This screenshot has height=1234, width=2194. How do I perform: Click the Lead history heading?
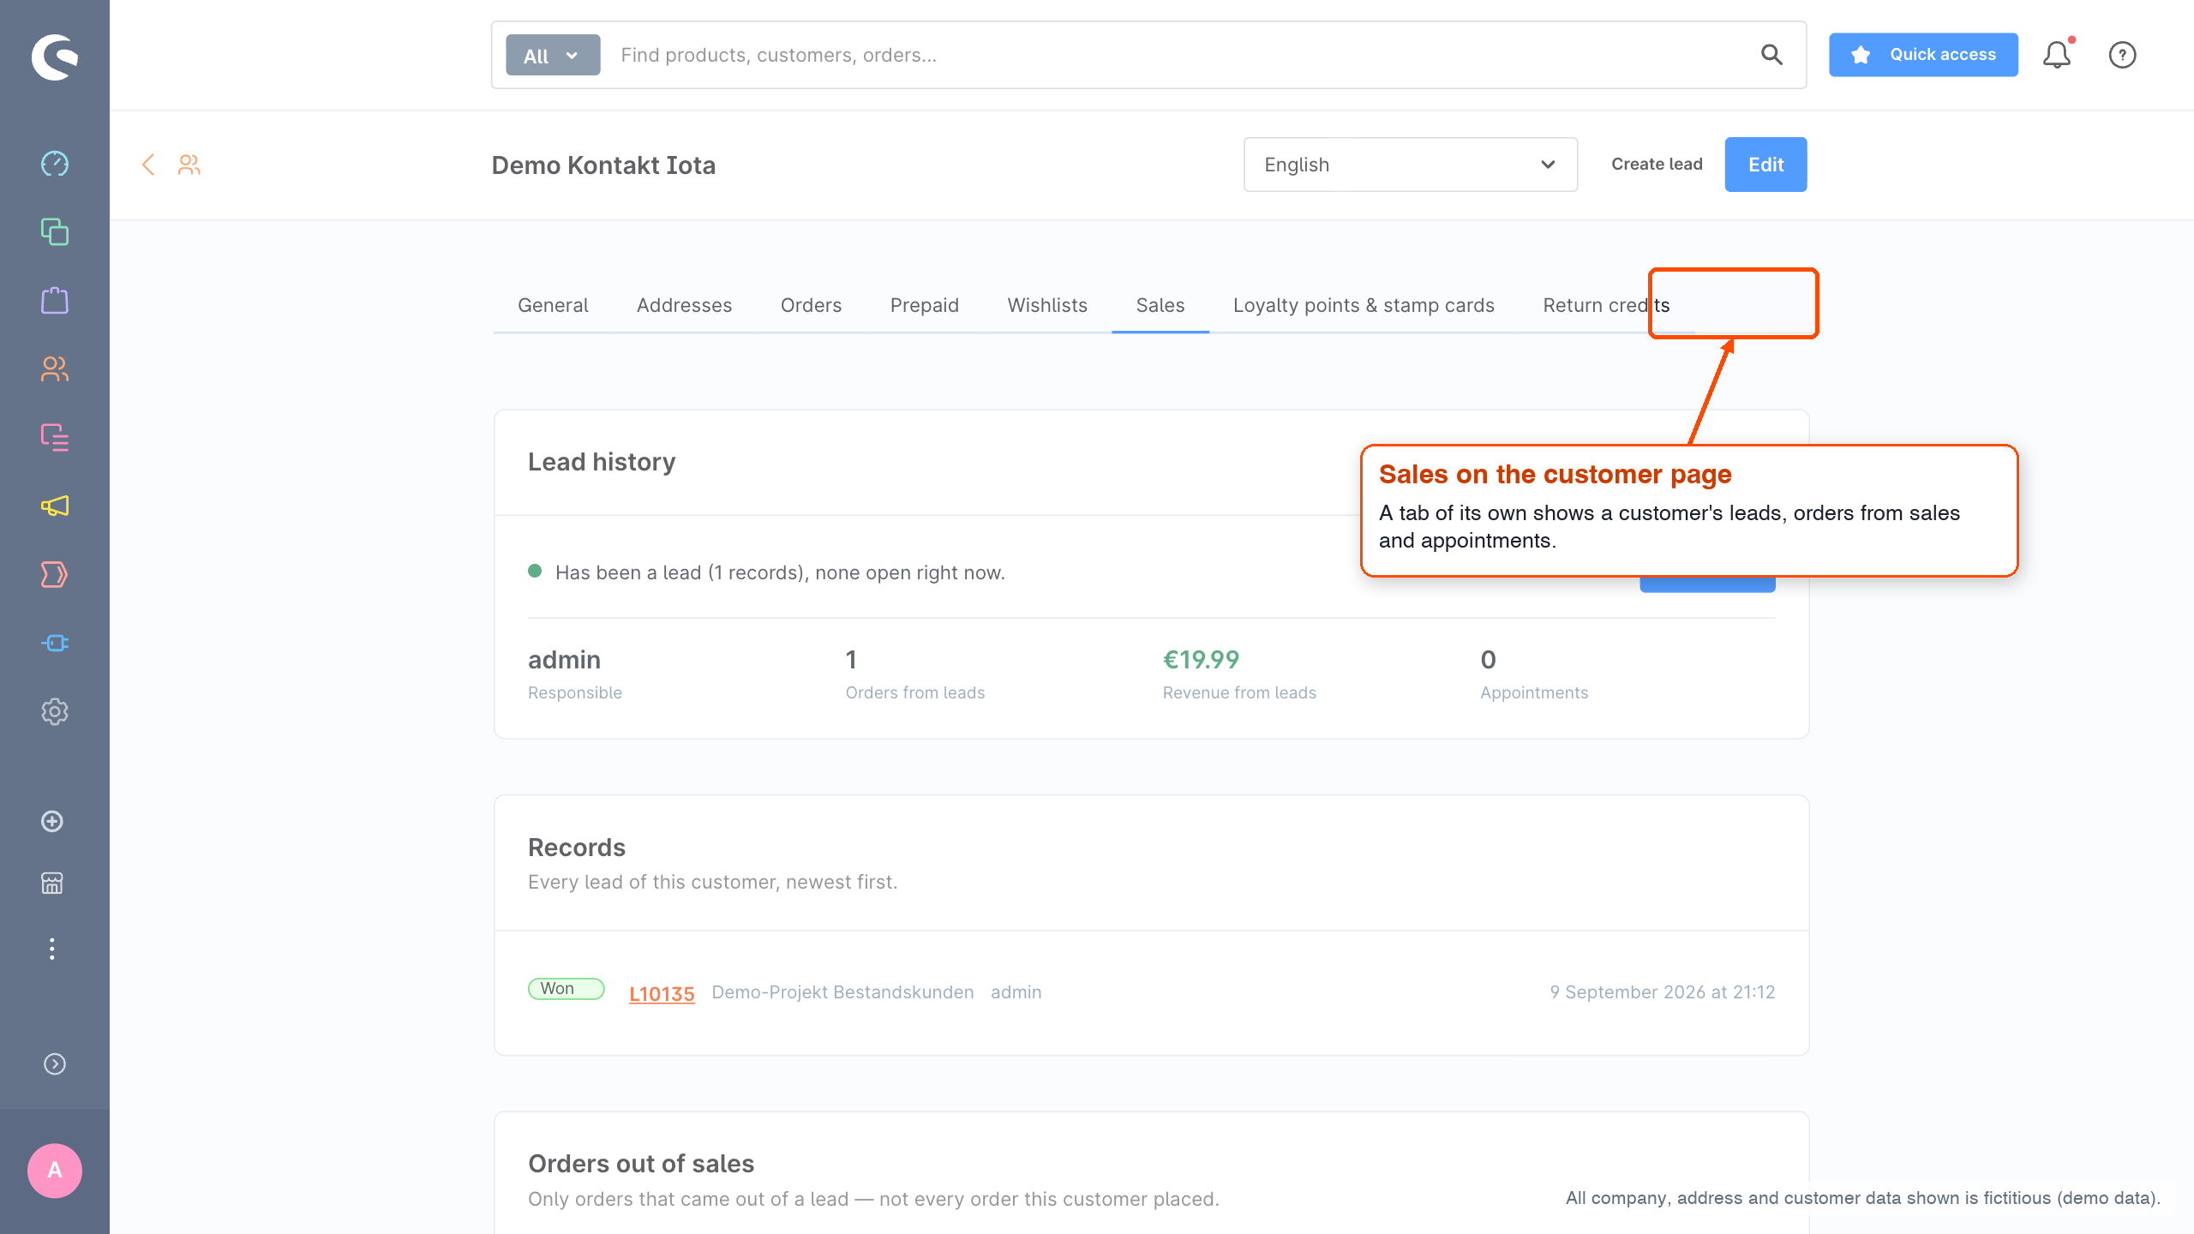(602, 462)
